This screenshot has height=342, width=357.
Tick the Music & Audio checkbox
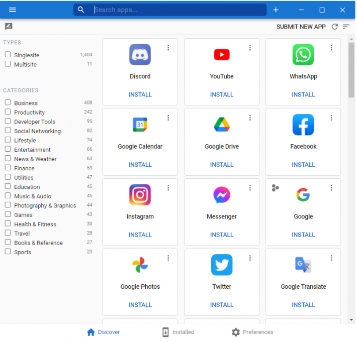coord(8,195)
